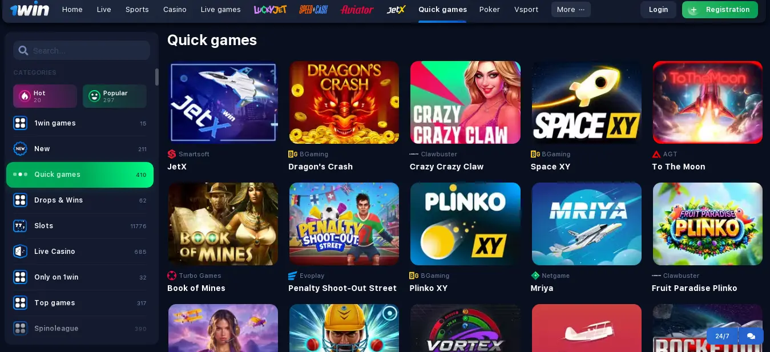
Task: Launch Aviator from the top bar
Action: [357, 10]
